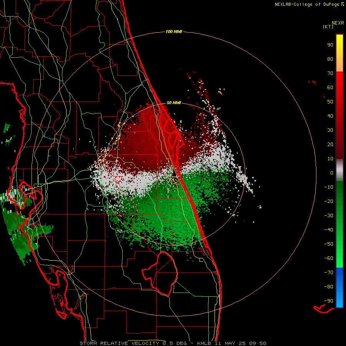Viewport: 346px width, 346px height.
Task: Click the gray zero-velocity segment of color bar
Action: (339, 170)
